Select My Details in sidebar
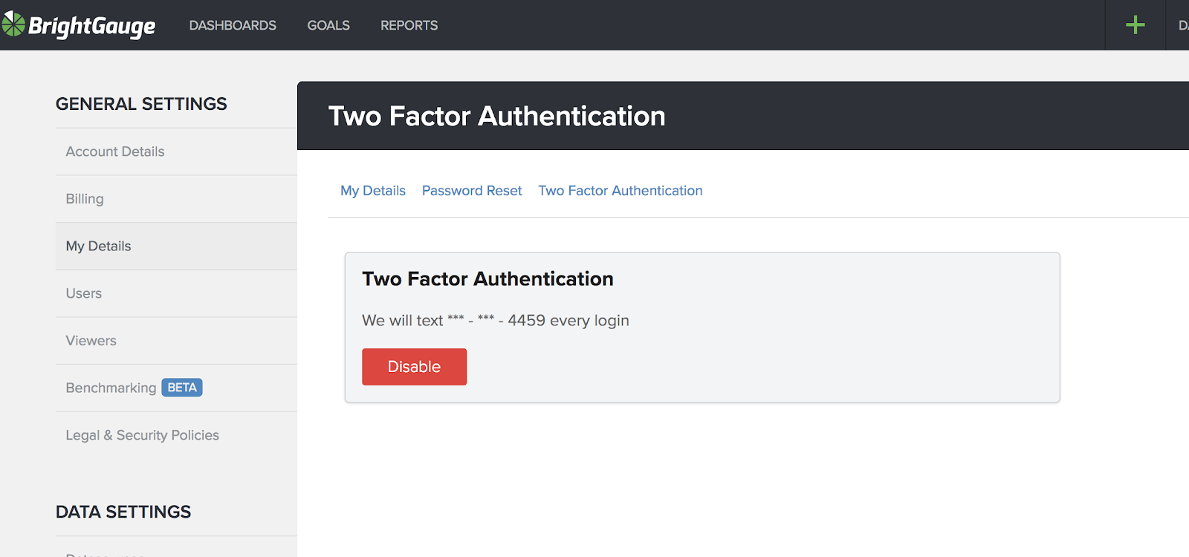The width and height of the screenshot is (1189, 557). (176, 246)
